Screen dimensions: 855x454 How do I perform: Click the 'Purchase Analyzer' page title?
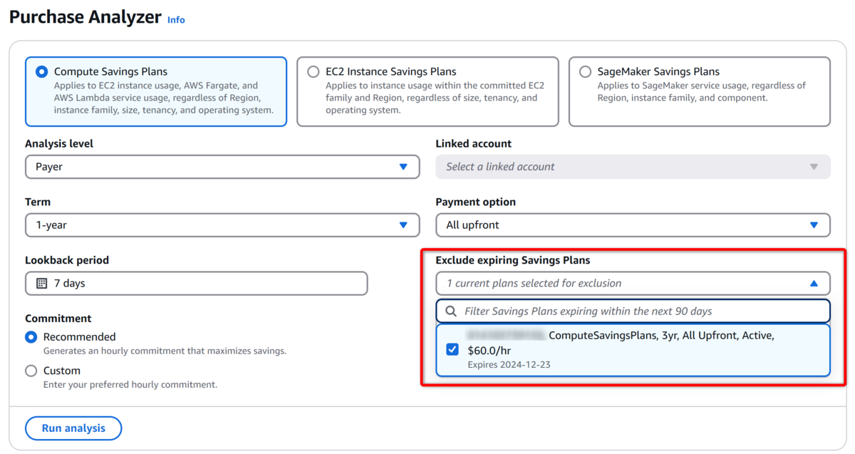[85, 17]
